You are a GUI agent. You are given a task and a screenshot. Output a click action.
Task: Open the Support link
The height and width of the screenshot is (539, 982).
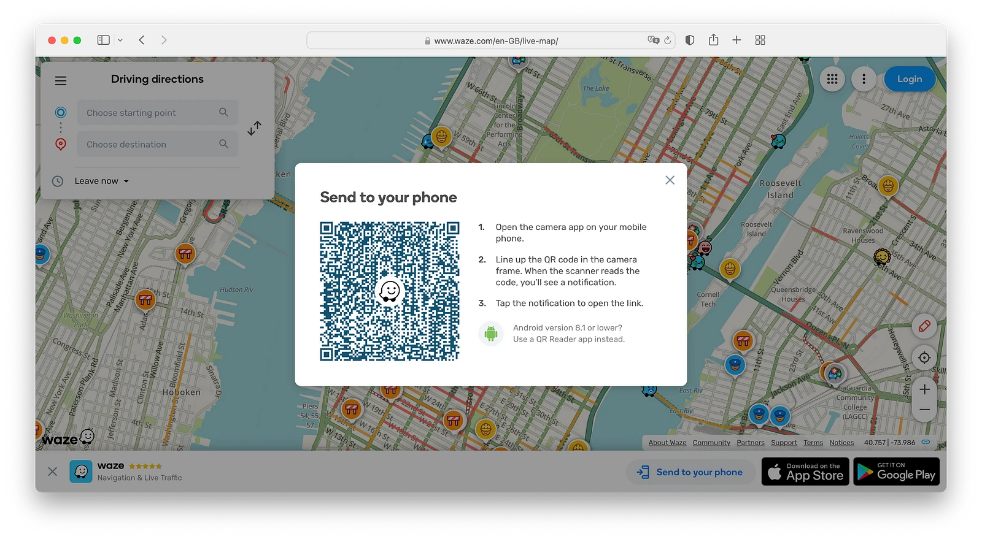[784, 443]
